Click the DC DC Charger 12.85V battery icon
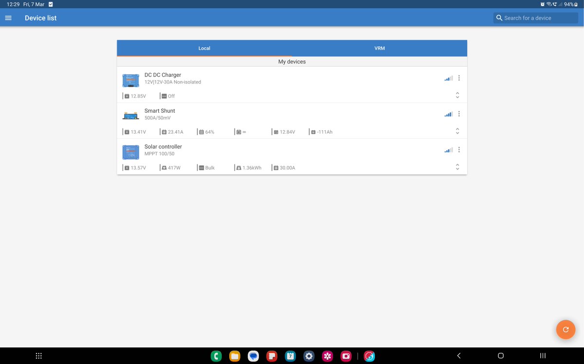The height and width of the screenshot is (364, 584). pyautogui.click(x=127, y=96)
